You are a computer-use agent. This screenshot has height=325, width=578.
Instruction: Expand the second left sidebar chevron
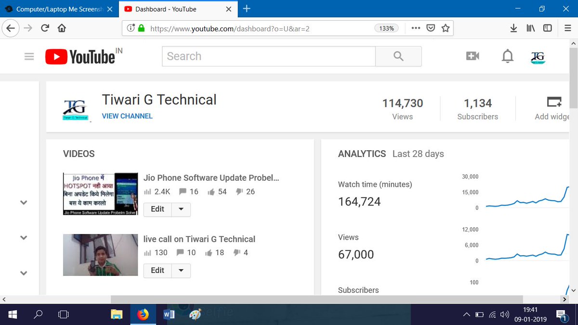(x=23, y=237)
